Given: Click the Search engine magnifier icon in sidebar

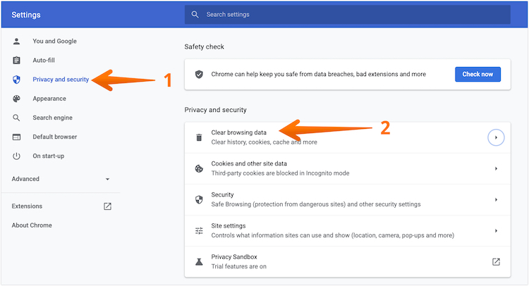Looking at the screenshot, I should pyautogui.click(x=17, y=118).
